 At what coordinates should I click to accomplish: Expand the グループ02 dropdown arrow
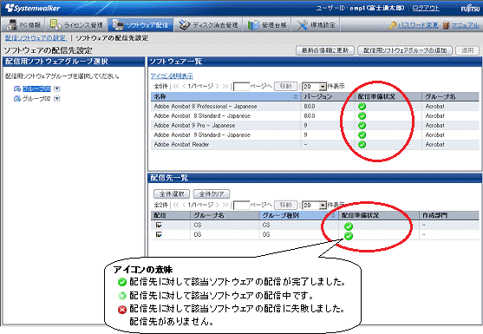[x=57, y=99]
